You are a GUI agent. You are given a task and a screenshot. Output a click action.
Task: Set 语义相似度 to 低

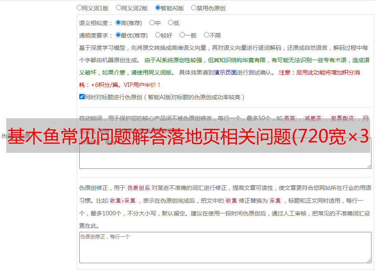tap(170, 23)
